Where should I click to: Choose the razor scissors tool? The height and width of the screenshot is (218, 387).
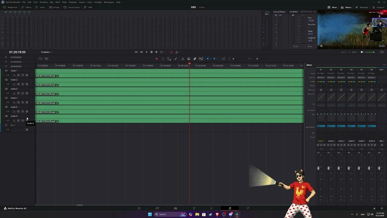[x=183, y=59]
